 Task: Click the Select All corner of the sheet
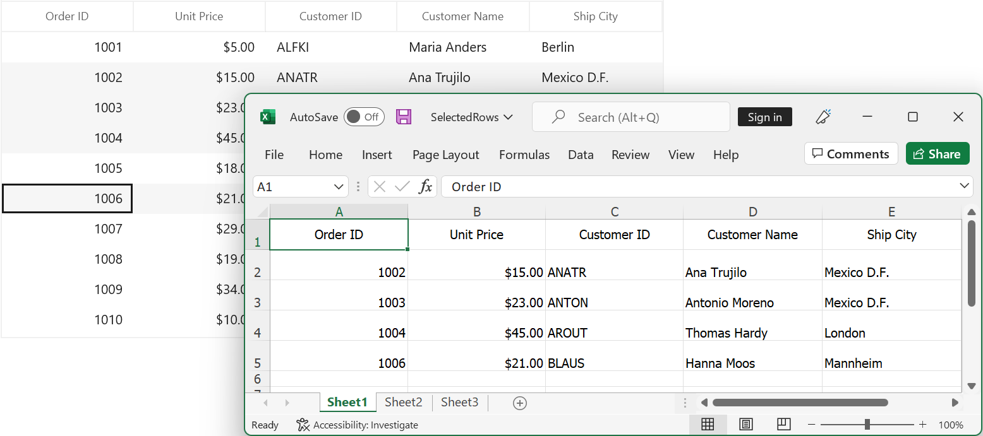click(257, 211)
